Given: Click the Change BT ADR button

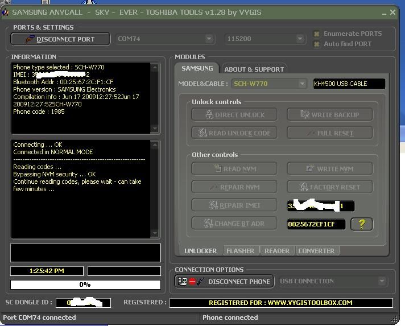Looking at the screenshot, I should (234, 224).
